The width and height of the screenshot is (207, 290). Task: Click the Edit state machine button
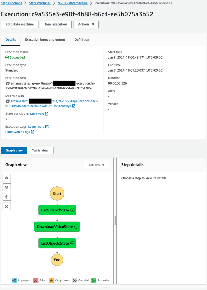pyautogui.click(x=20, y=24)
